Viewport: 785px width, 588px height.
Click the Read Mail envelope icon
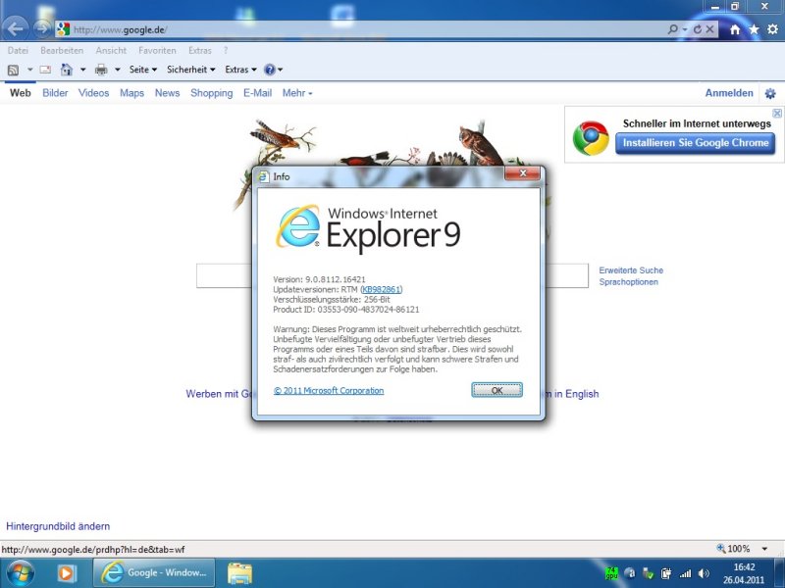45,70
